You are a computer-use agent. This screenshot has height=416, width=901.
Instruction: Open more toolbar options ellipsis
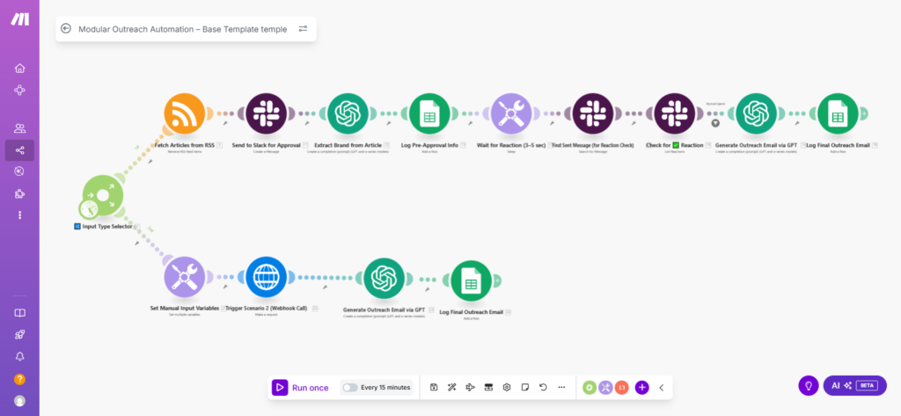[x=561, y=387]
